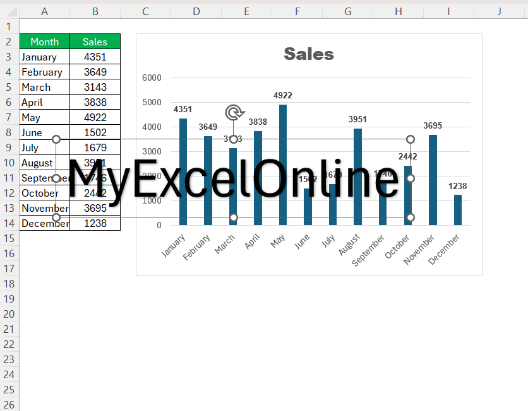The height and width of the screenshot is (411, 528).
Task: Click the Sales chart title
Action: [x=309, y=54]
